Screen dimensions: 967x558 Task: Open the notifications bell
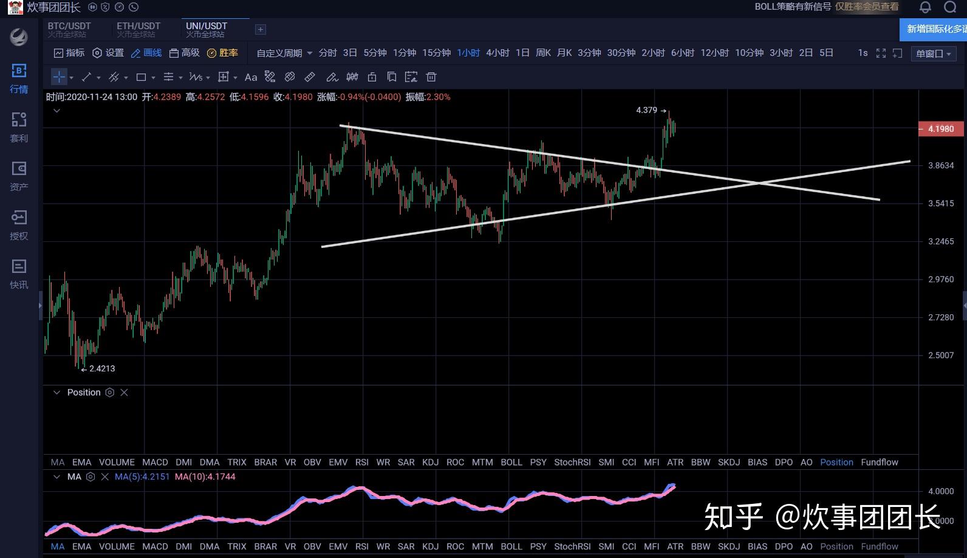coord(925,7)
